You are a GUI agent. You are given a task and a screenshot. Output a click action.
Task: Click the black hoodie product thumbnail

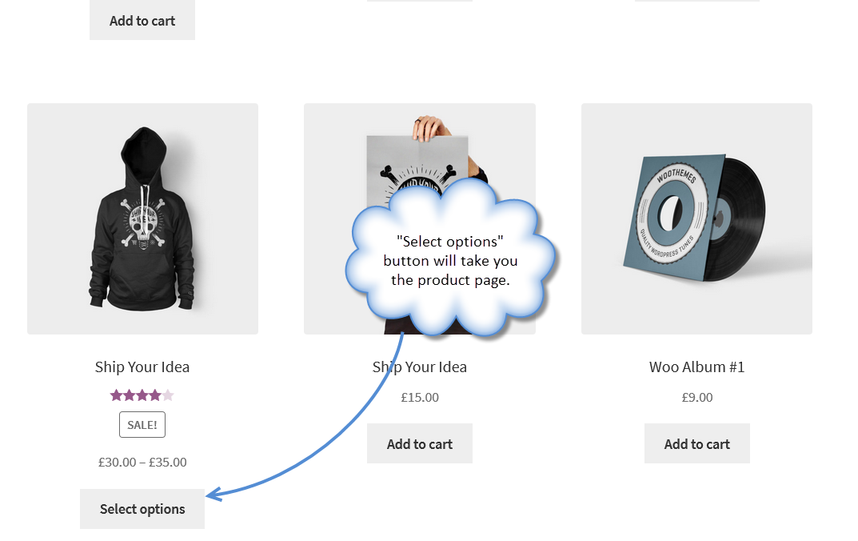click(142, 218)
